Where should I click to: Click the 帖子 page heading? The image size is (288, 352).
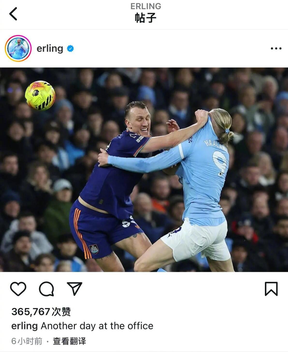coord(146,18)
